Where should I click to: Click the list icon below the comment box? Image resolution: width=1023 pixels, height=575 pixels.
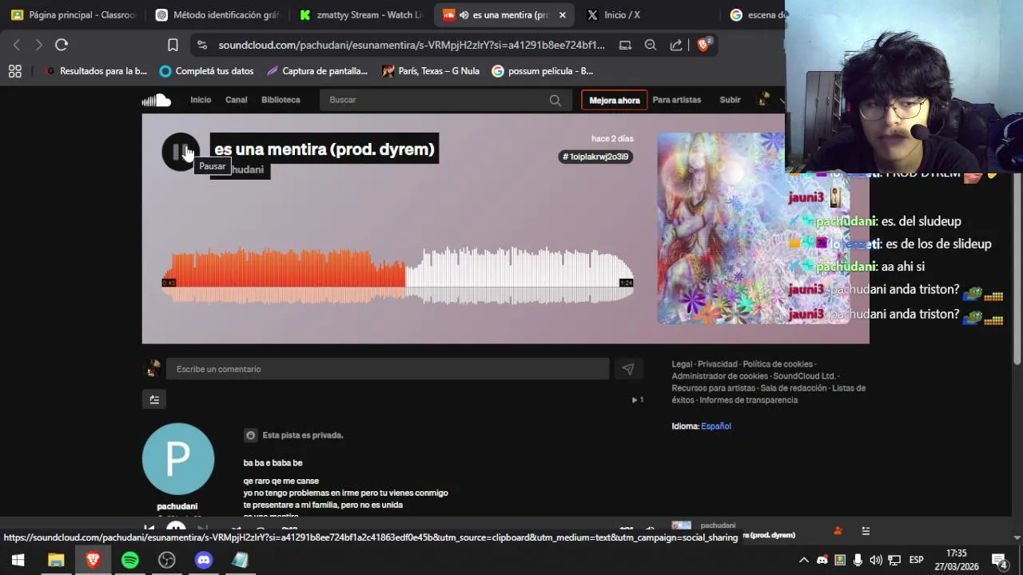coord(154,399)
